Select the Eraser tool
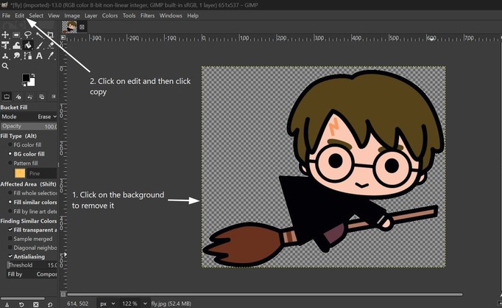This screenshot has width=502, height=308. point(50,45)
